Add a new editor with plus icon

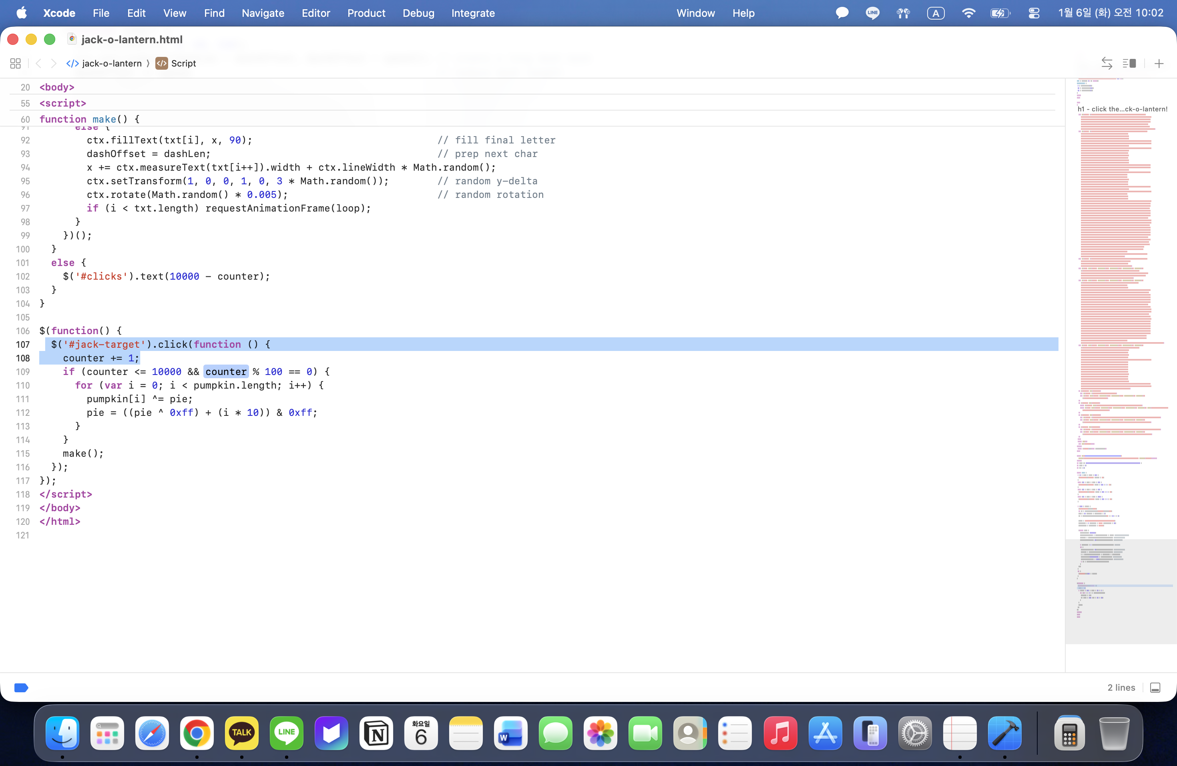[1159, 63]
